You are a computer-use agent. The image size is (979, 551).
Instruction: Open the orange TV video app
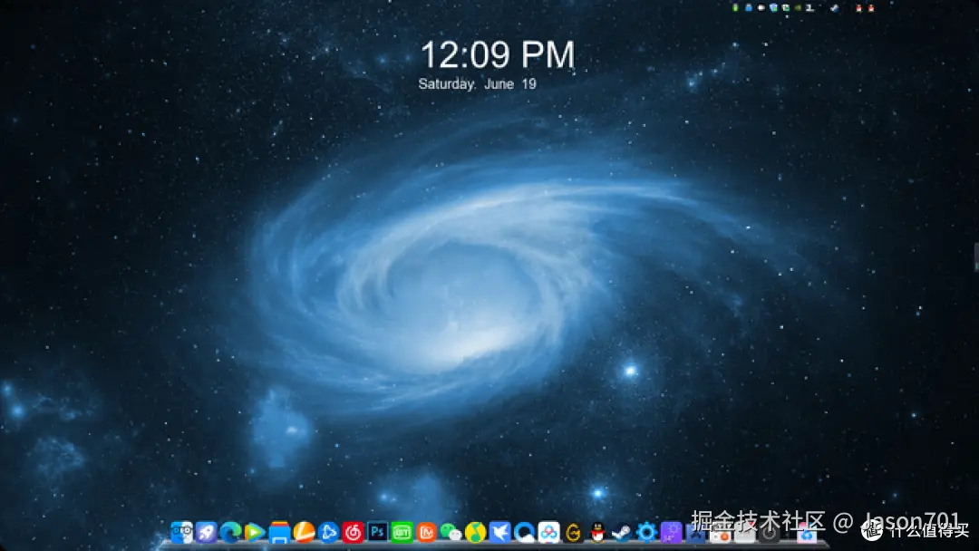[x=426, y=532]
